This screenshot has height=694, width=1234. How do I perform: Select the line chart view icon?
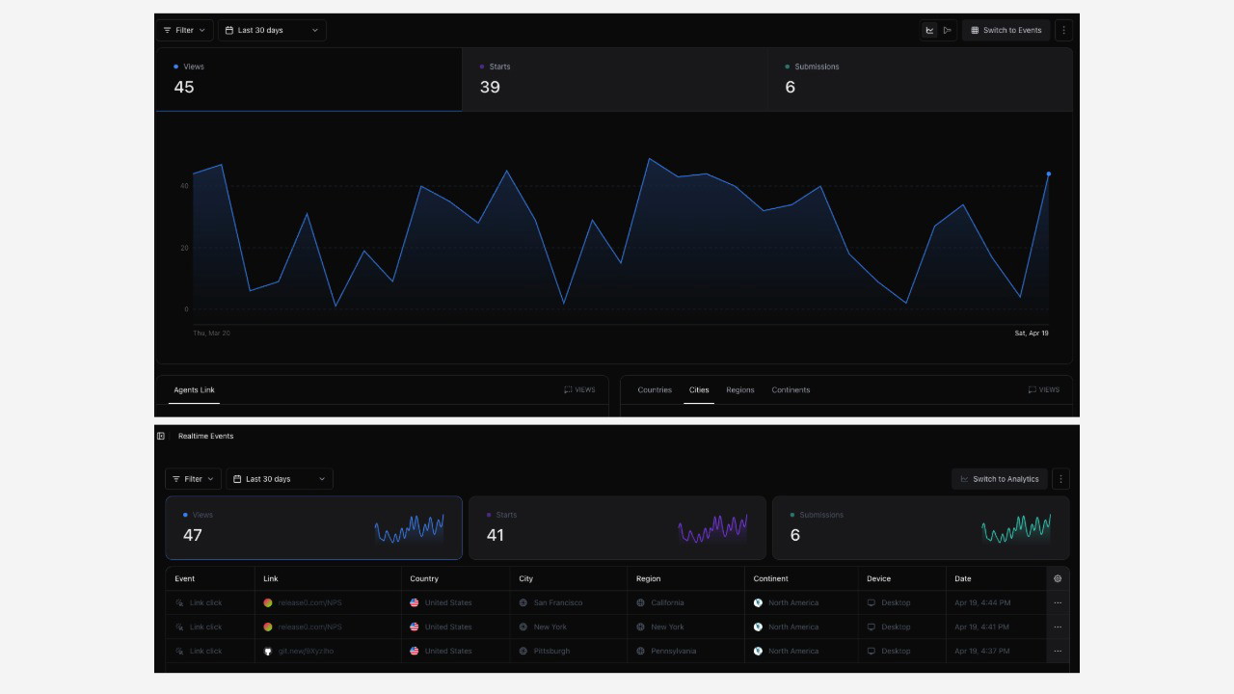click(x=929, y=30)
